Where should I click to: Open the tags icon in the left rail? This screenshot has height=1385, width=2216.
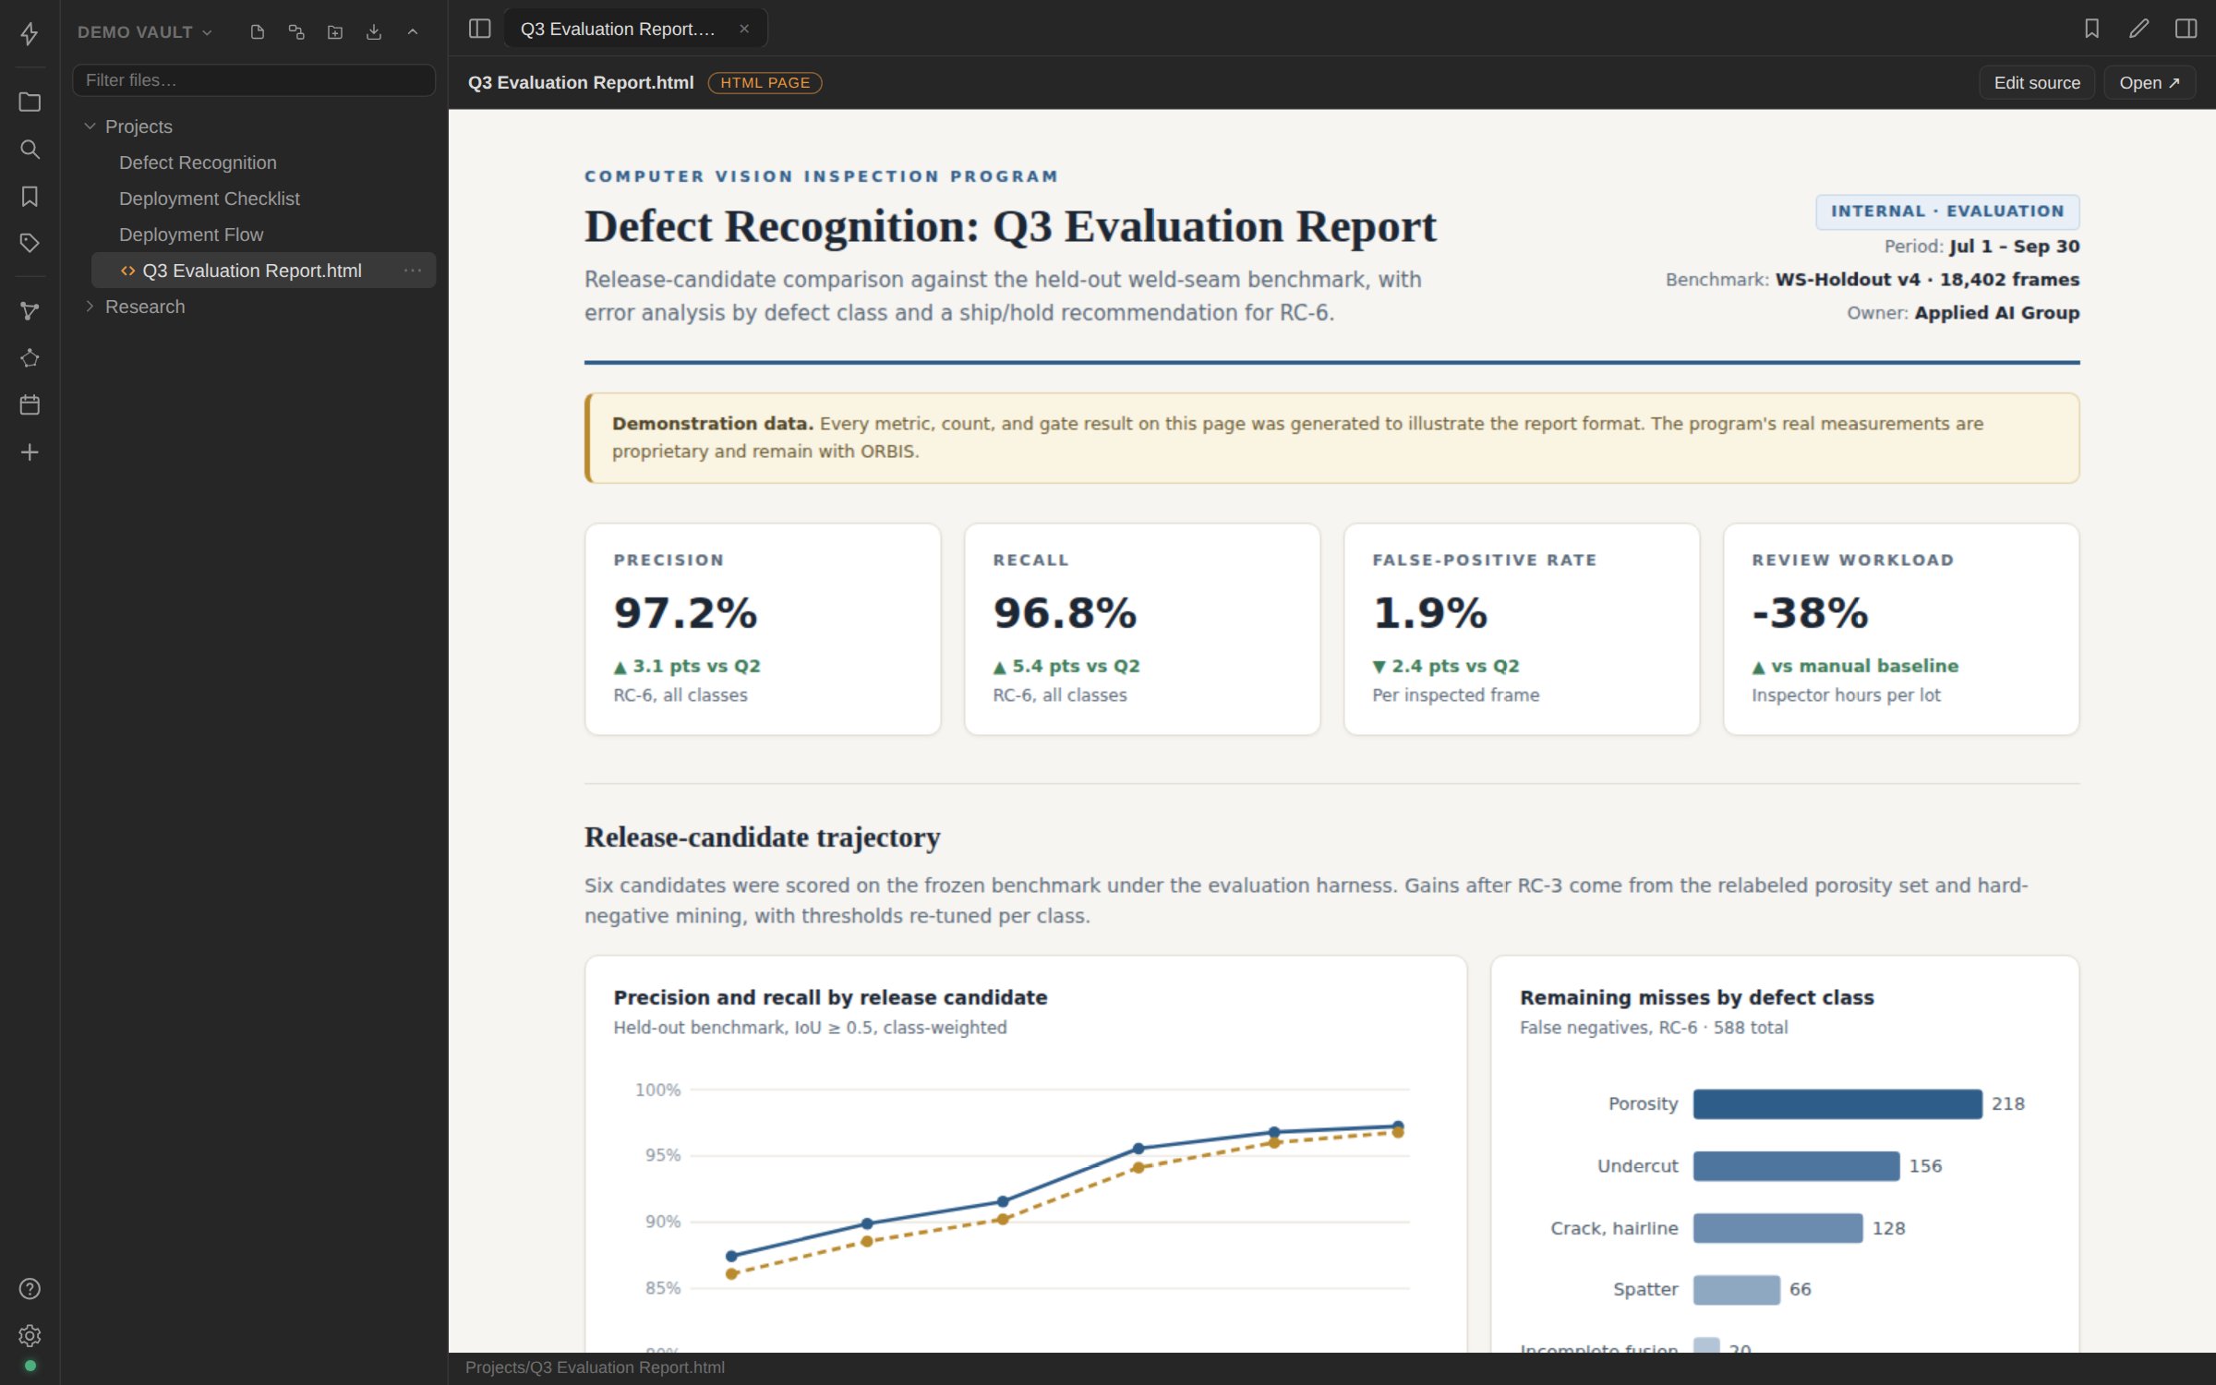coord(30,243)
